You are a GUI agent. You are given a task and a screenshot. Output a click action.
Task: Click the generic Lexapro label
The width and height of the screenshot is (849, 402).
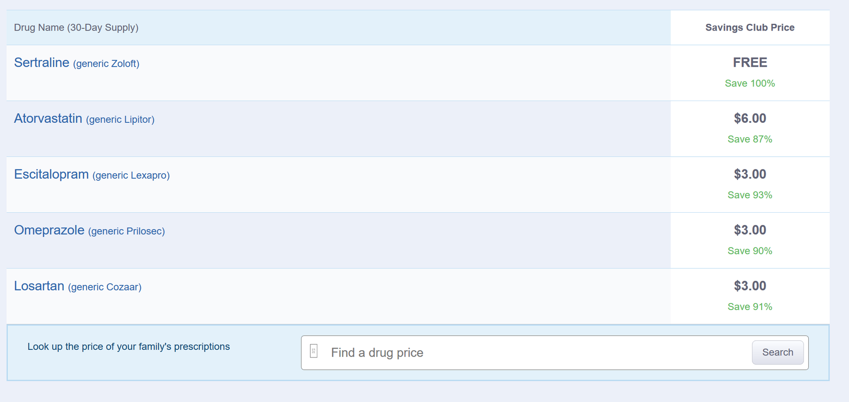pos(131,175)
